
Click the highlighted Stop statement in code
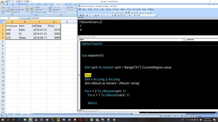(x=88, y=75)
